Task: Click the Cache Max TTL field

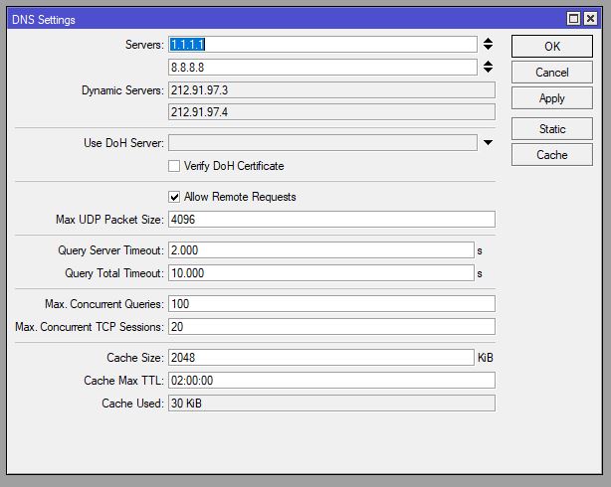Action: coord(331,381)
